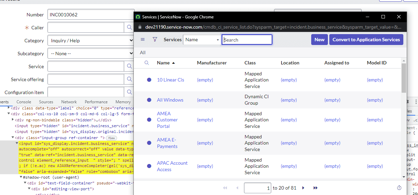The image size is (418, 195).
Task: Go to first page of results
Action: click(225, 188)
